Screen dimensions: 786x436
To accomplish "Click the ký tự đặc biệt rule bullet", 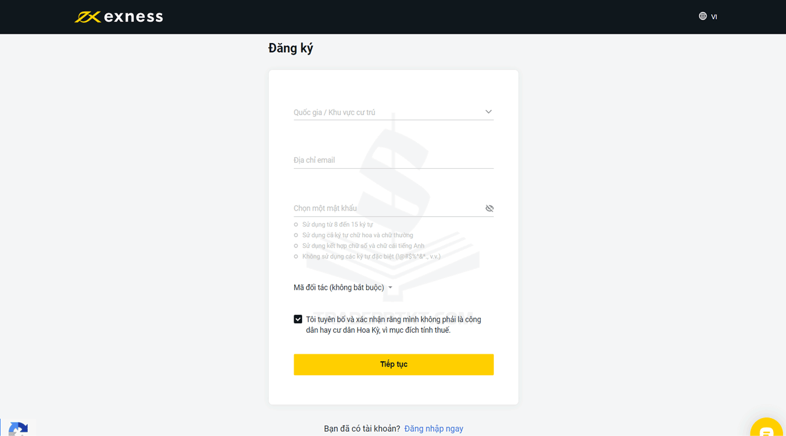I will (x=296, y=257).
